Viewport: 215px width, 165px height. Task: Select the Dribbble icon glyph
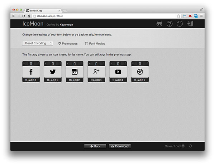click(140, 72)
